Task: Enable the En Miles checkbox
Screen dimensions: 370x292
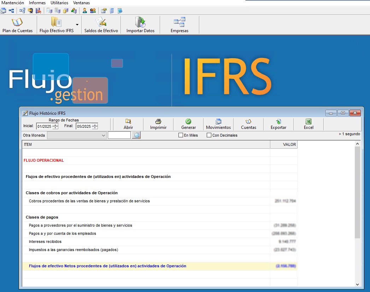Action: coord(181,135)
